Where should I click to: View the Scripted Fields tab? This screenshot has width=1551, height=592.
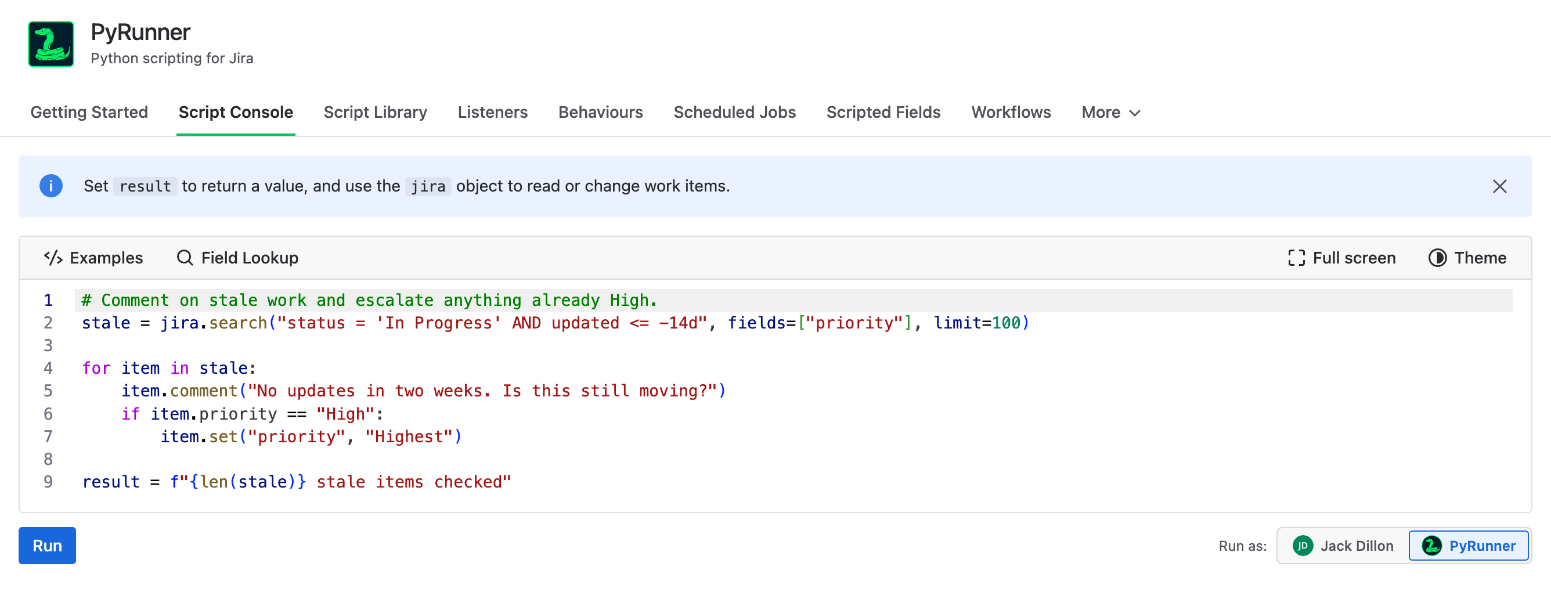883,113
